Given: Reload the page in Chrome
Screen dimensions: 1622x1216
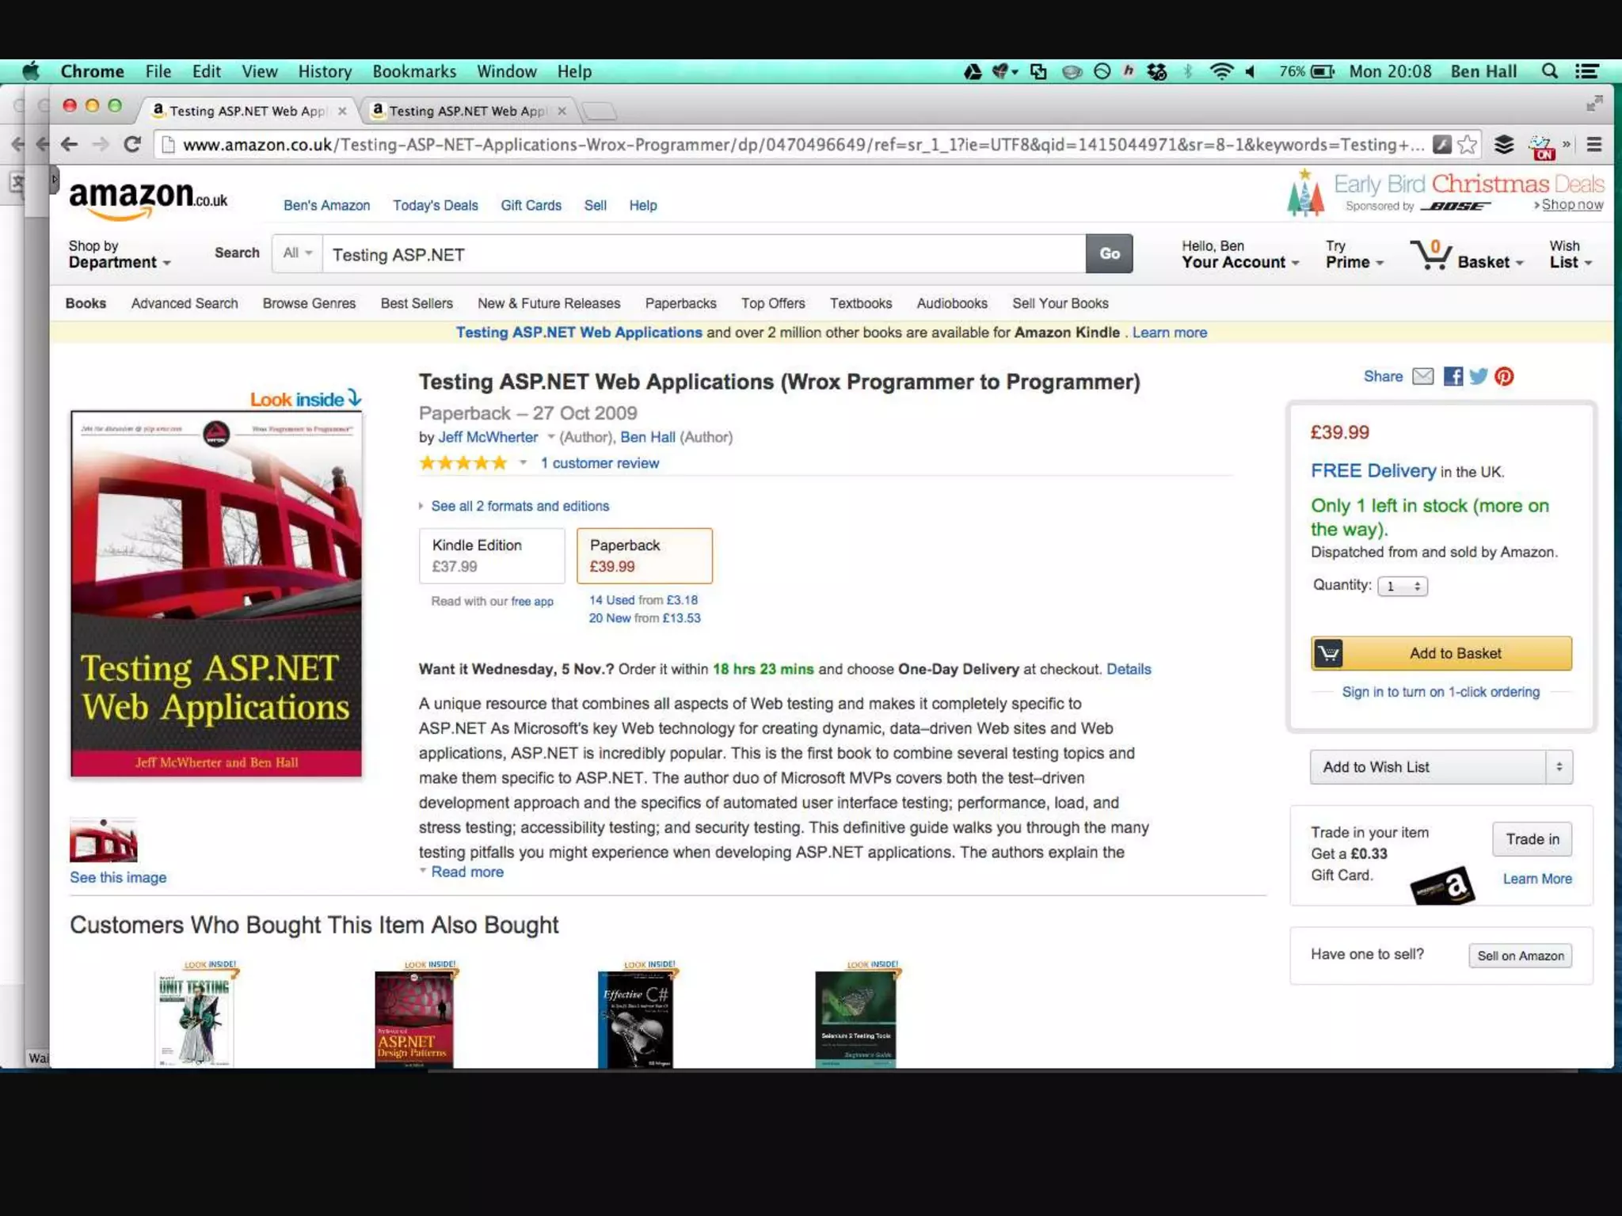Looking at the screenshot, I should (132, 144).
